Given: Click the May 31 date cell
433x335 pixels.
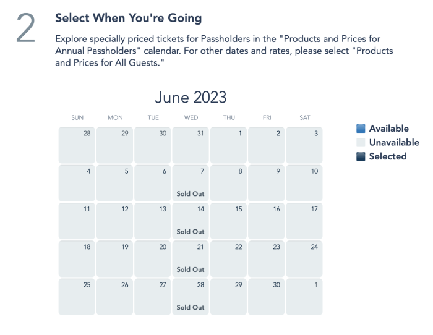Looking at the screenshot, I should 191,145.
